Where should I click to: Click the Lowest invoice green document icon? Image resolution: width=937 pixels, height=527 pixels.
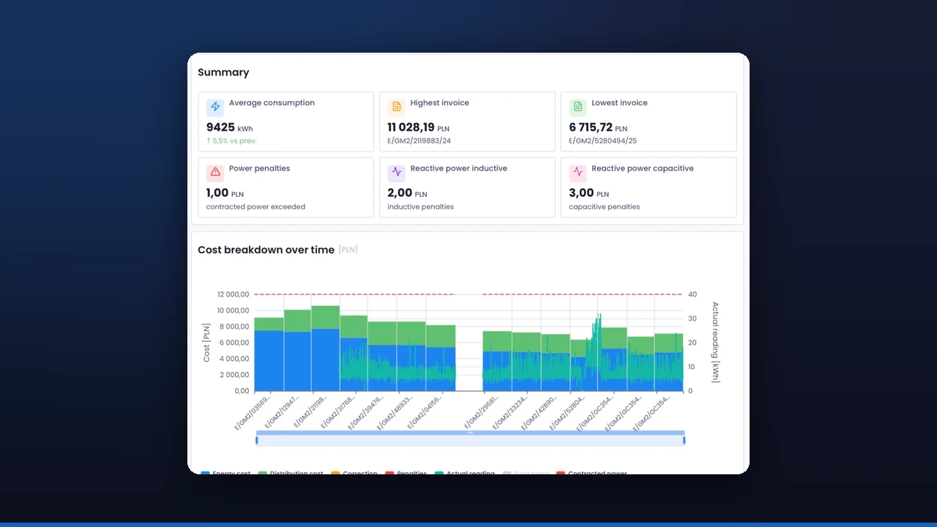point(578,107)
